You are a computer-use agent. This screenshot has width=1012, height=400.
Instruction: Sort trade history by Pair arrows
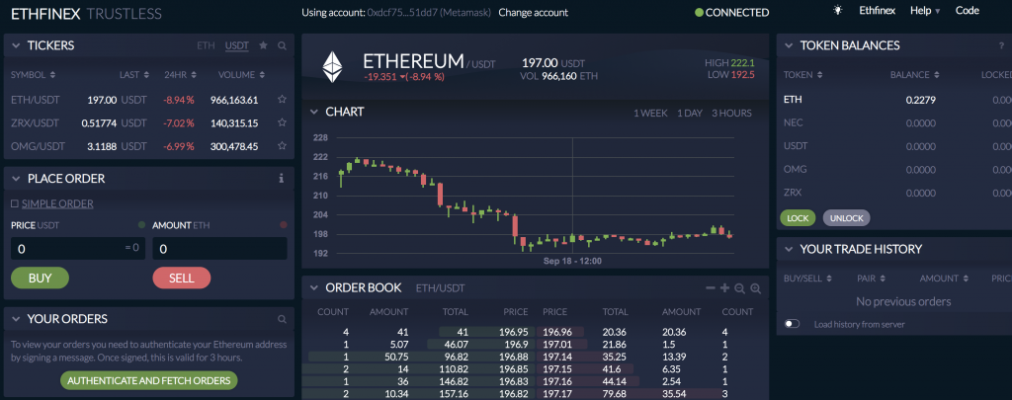(x=882, y=279)
